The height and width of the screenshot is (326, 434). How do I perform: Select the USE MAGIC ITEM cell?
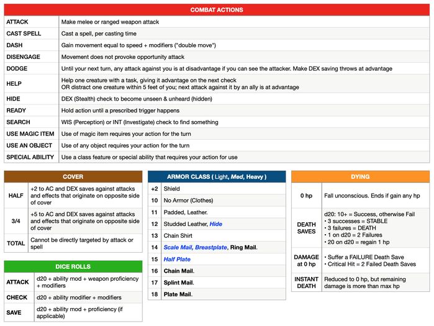pos(30,134)
